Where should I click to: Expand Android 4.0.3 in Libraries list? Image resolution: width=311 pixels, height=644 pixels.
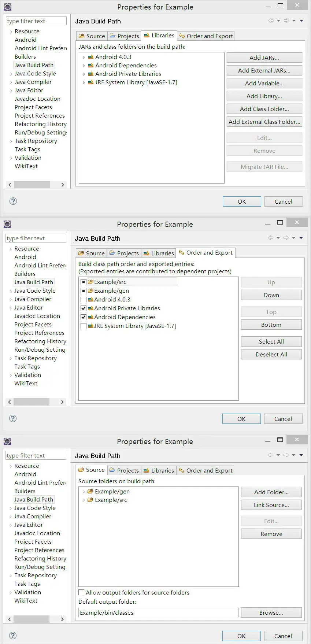[x=84, y=57]
